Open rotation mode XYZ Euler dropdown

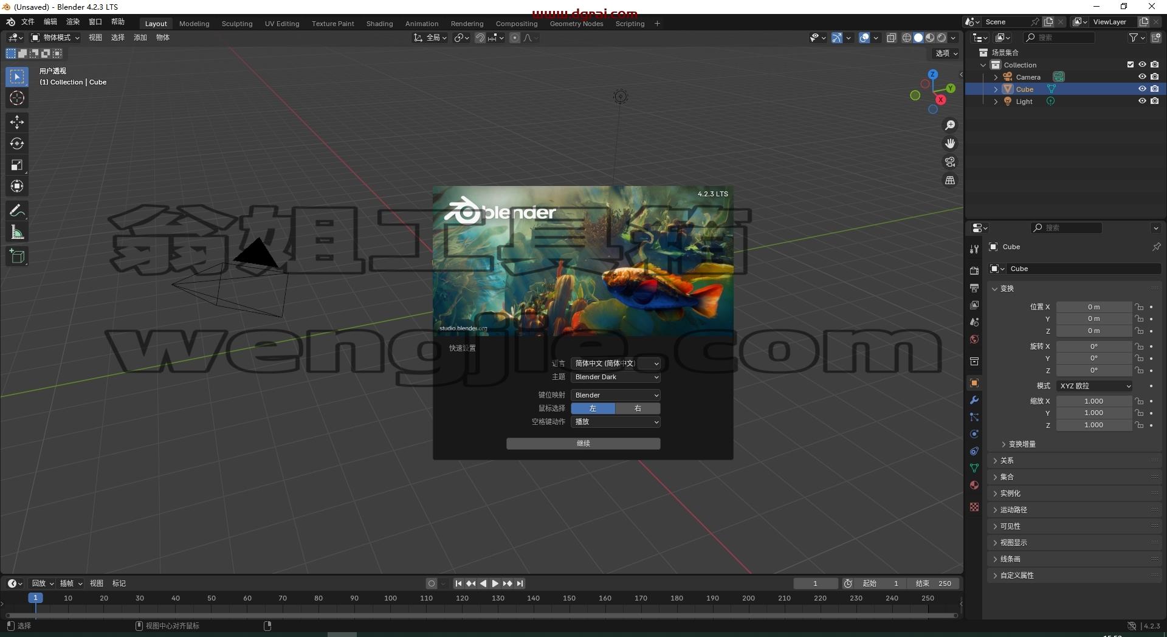(x=1094, y=386)
